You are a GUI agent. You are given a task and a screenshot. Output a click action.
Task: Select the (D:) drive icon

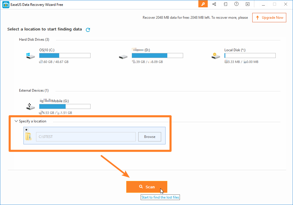tap(123, 57)
